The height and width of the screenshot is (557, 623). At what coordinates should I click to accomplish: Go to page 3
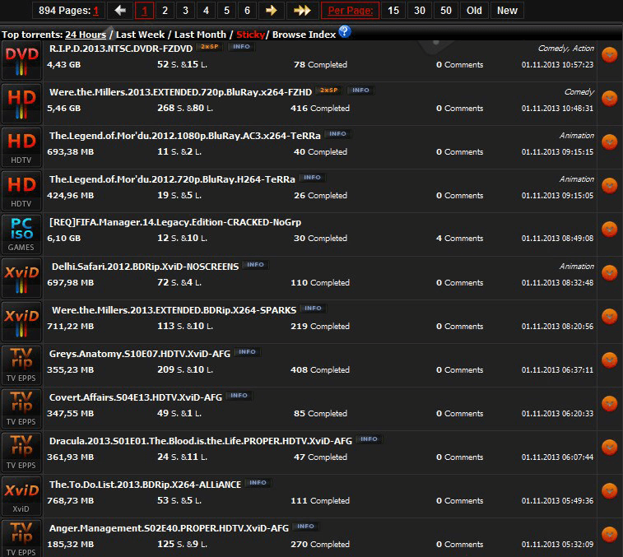pyautogui.click(x=185, y=11)
